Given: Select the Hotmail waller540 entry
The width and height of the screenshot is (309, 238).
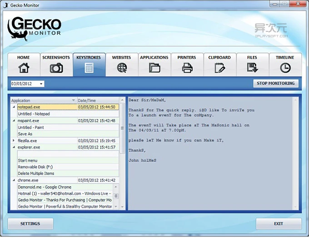Looking at the screenshot, I should tap(65, 193).
